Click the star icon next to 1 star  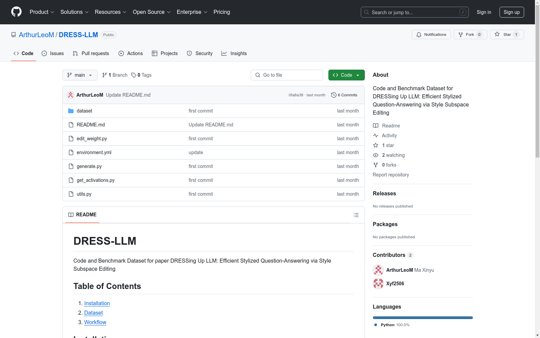(376, 145)
